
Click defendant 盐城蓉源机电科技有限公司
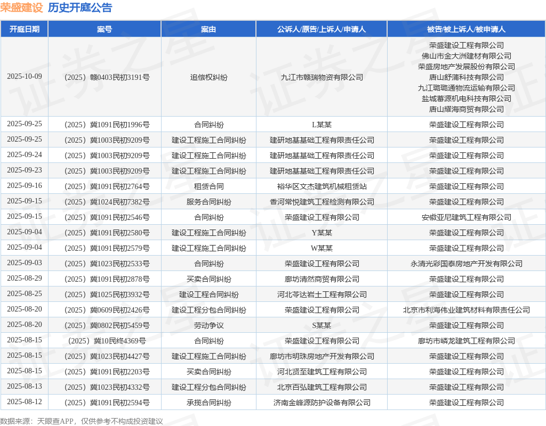pyautogui.click(x=466, y=99)
